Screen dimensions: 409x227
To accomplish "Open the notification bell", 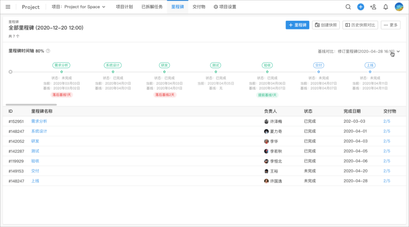I will click(385, 7).
